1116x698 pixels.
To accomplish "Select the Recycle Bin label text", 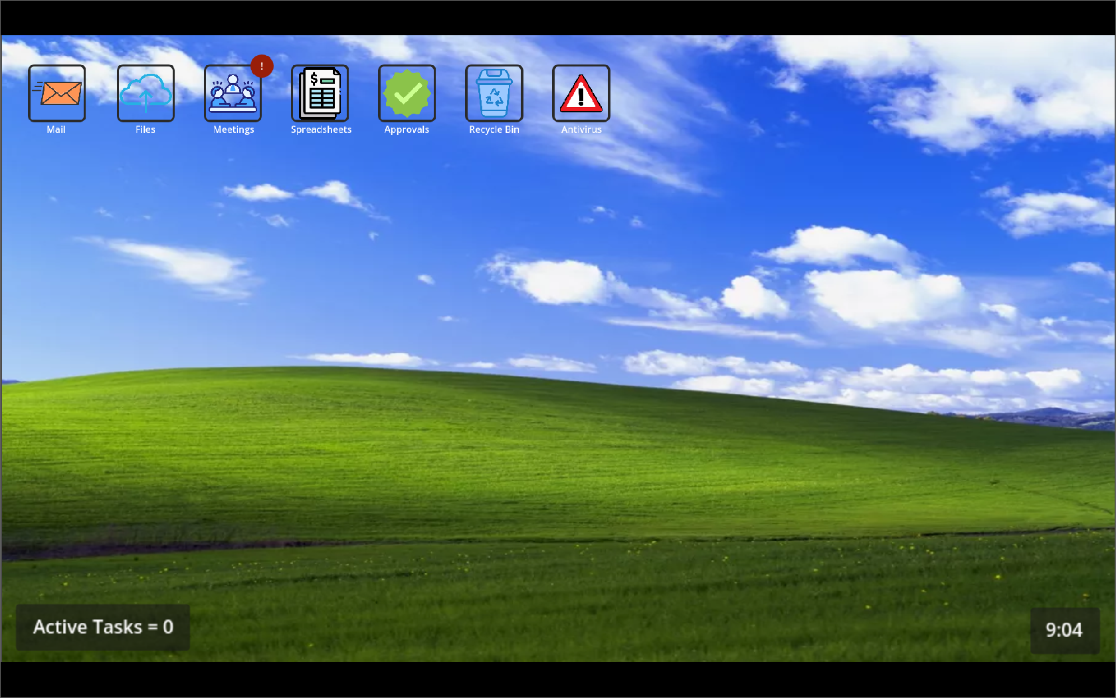I will [x=494, y=130].
